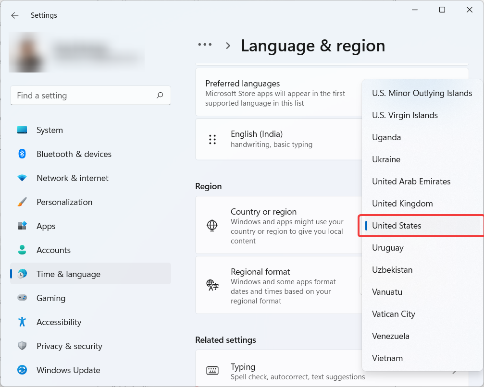
Task: Open System via its monitor icon
Action: [x=22, y=130]
